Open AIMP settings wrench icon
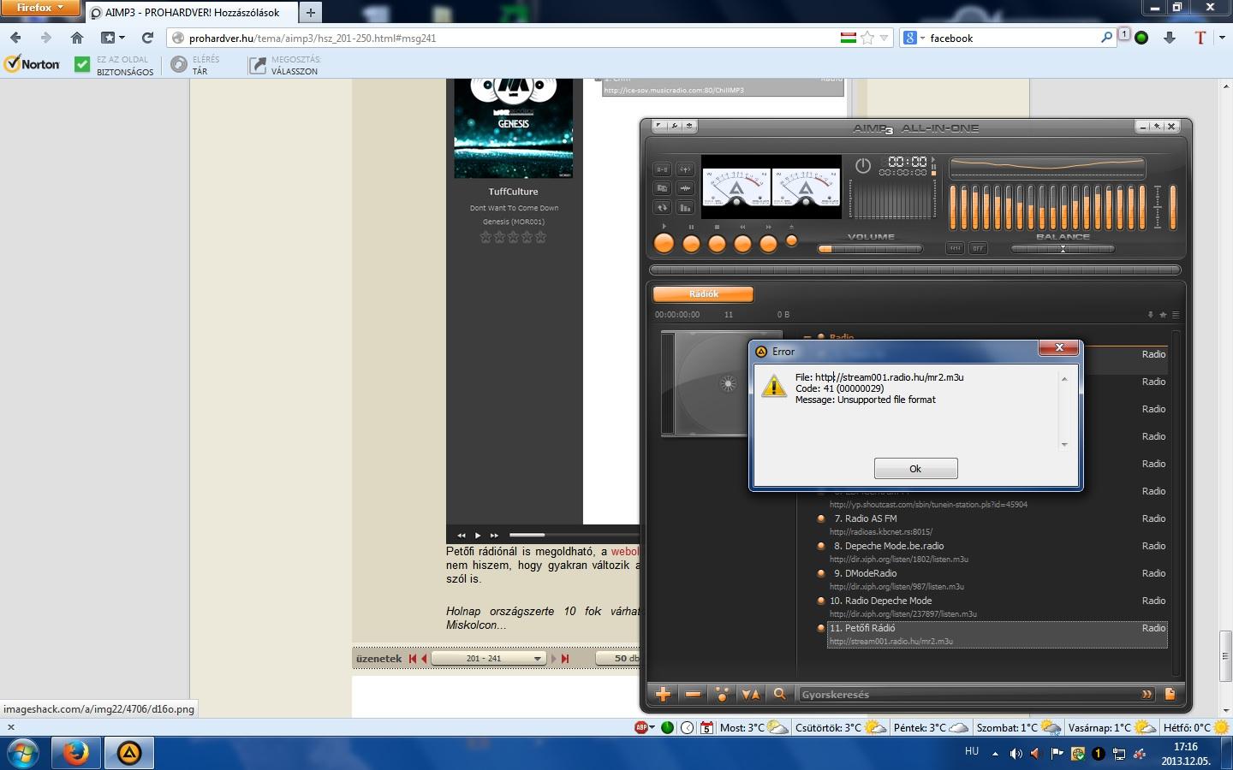The image size is (1233, 770). [675, 126]
